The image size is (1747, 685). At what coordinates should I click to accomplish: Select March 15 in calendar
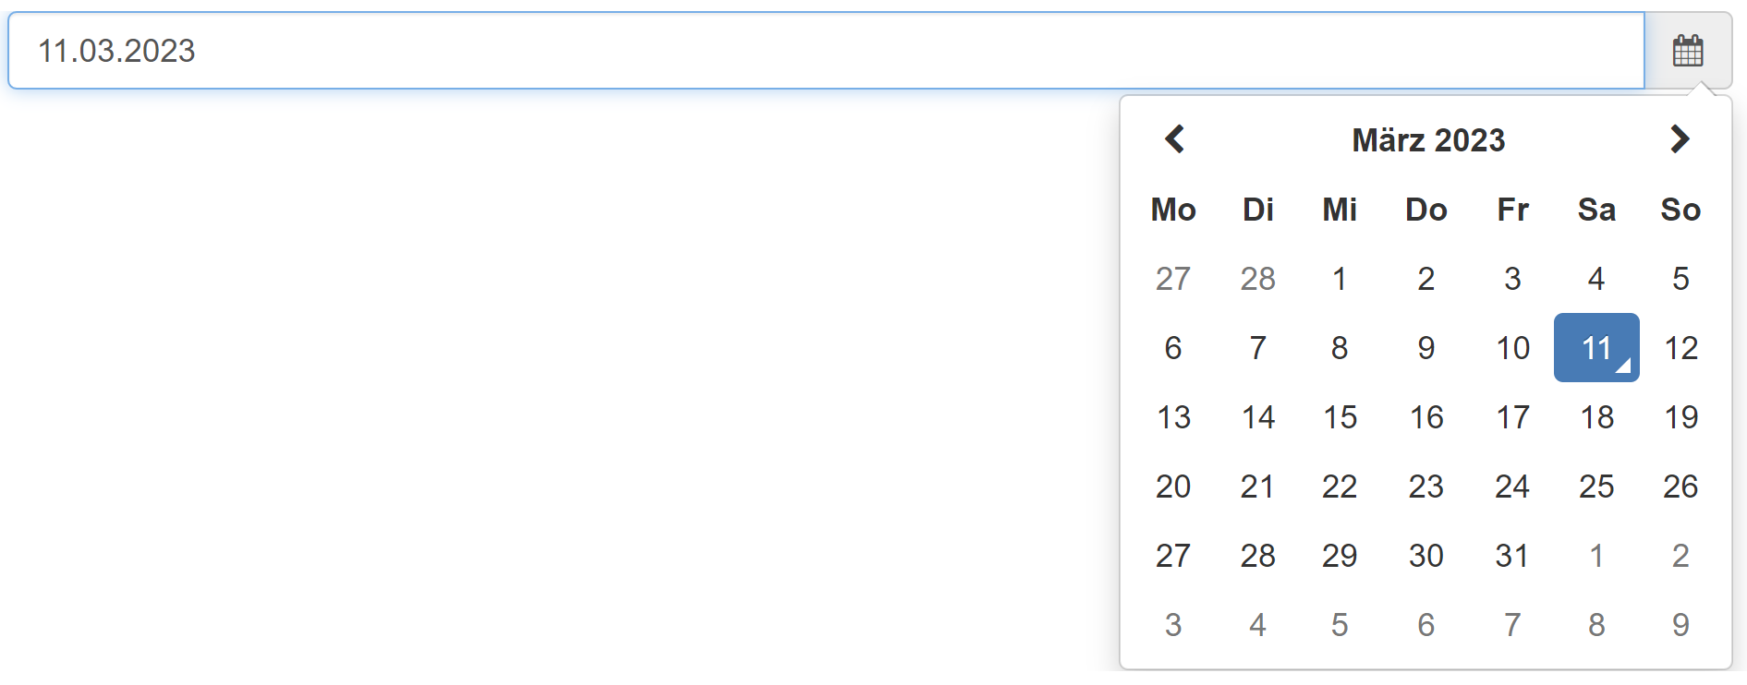(1340, 417)
